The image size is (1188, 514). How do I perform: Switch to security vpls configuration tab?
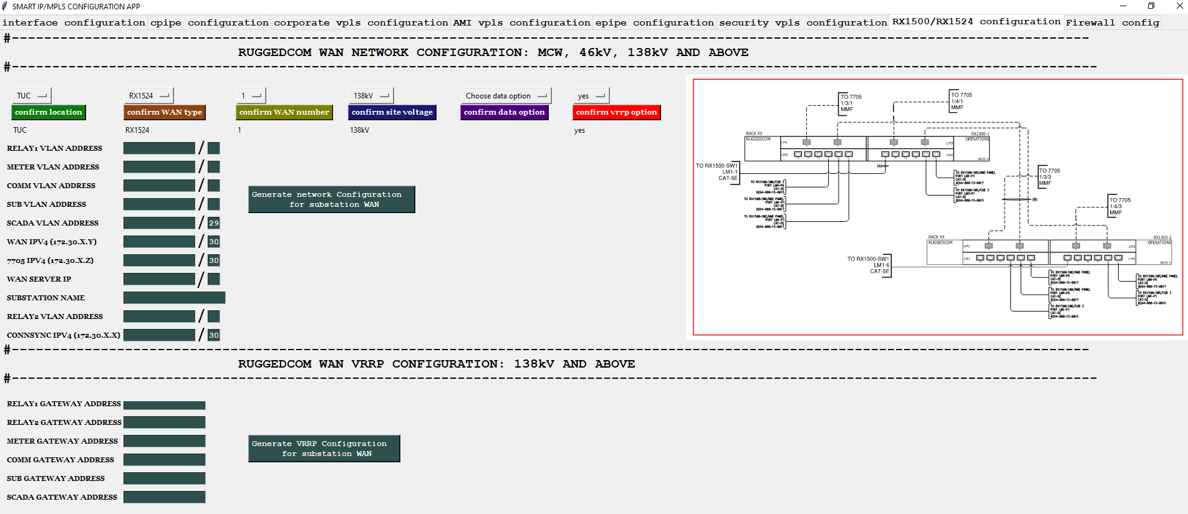click(803, 22)
